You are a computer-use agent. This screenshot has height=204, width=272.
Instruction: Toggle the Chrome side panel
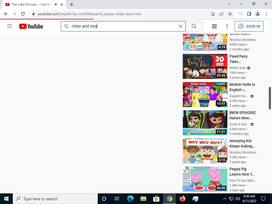(x=249, y=14)
